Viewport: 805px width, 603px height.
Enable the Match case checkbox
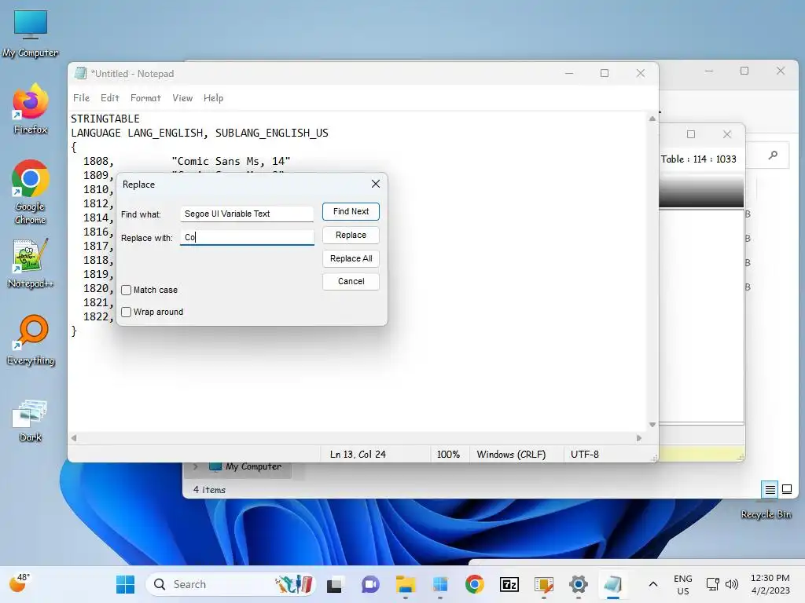pyautogui.click(x=127, y=290)
